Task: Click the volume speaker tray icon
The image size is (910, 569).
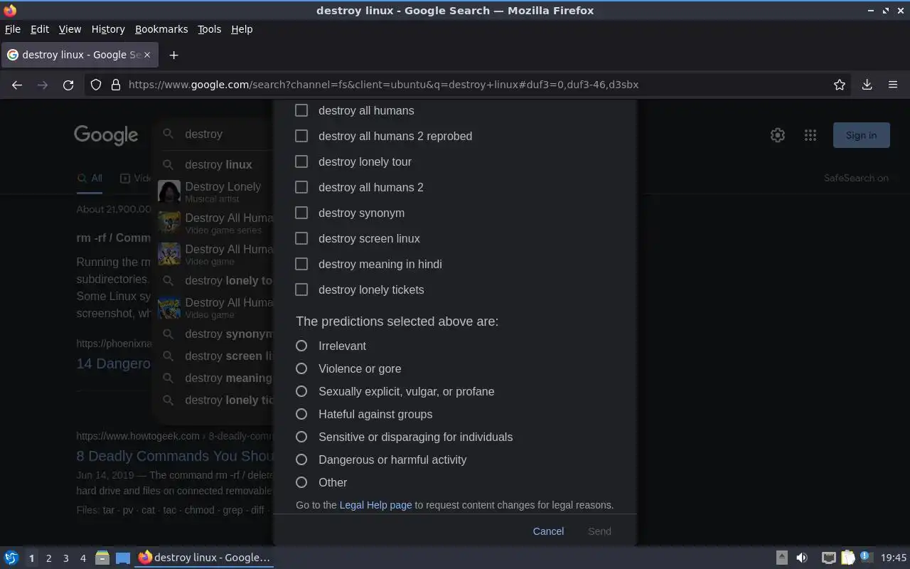Action: tap(802, 558)
